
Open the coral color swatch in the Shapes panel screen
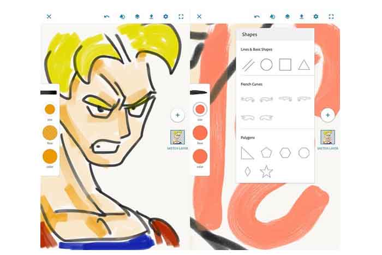pos(200,156)
